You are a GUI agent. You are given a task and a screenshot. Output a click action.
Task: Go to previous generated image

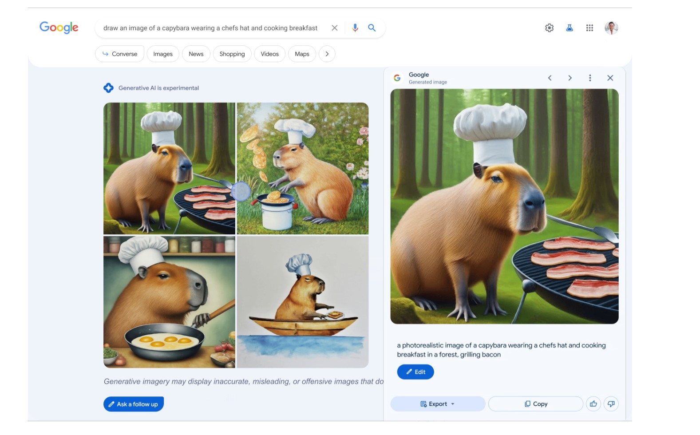[x=550, y=78]
